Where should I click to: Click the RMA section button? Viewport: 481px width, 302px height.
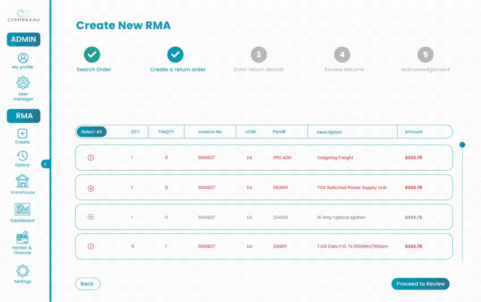click(x=24, y=116)
